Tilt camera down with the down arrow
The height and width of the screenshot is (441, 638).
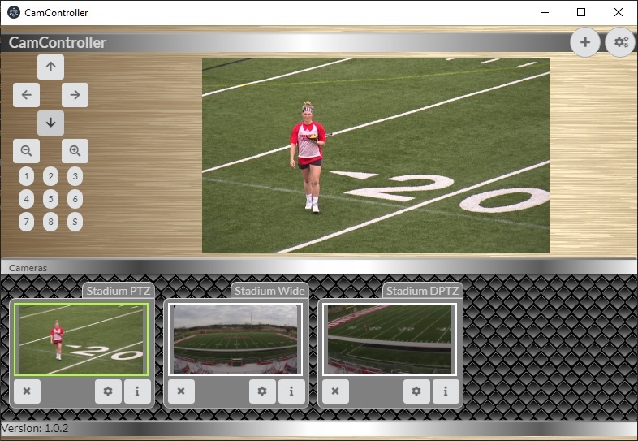[x=50, y=123]
